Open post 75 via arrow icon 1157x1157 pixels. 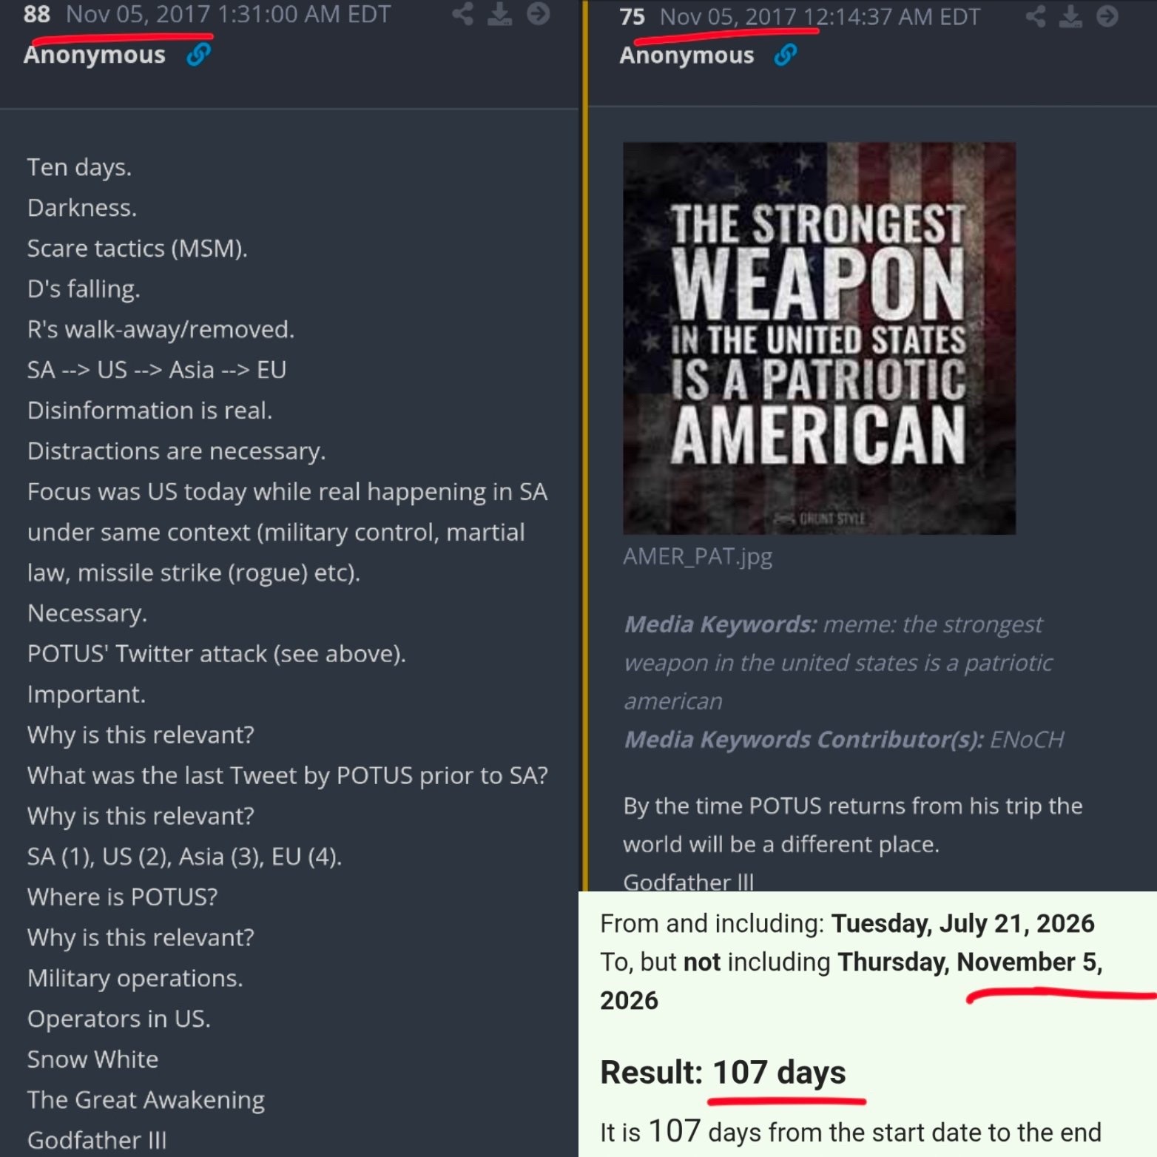(1107, 16)
